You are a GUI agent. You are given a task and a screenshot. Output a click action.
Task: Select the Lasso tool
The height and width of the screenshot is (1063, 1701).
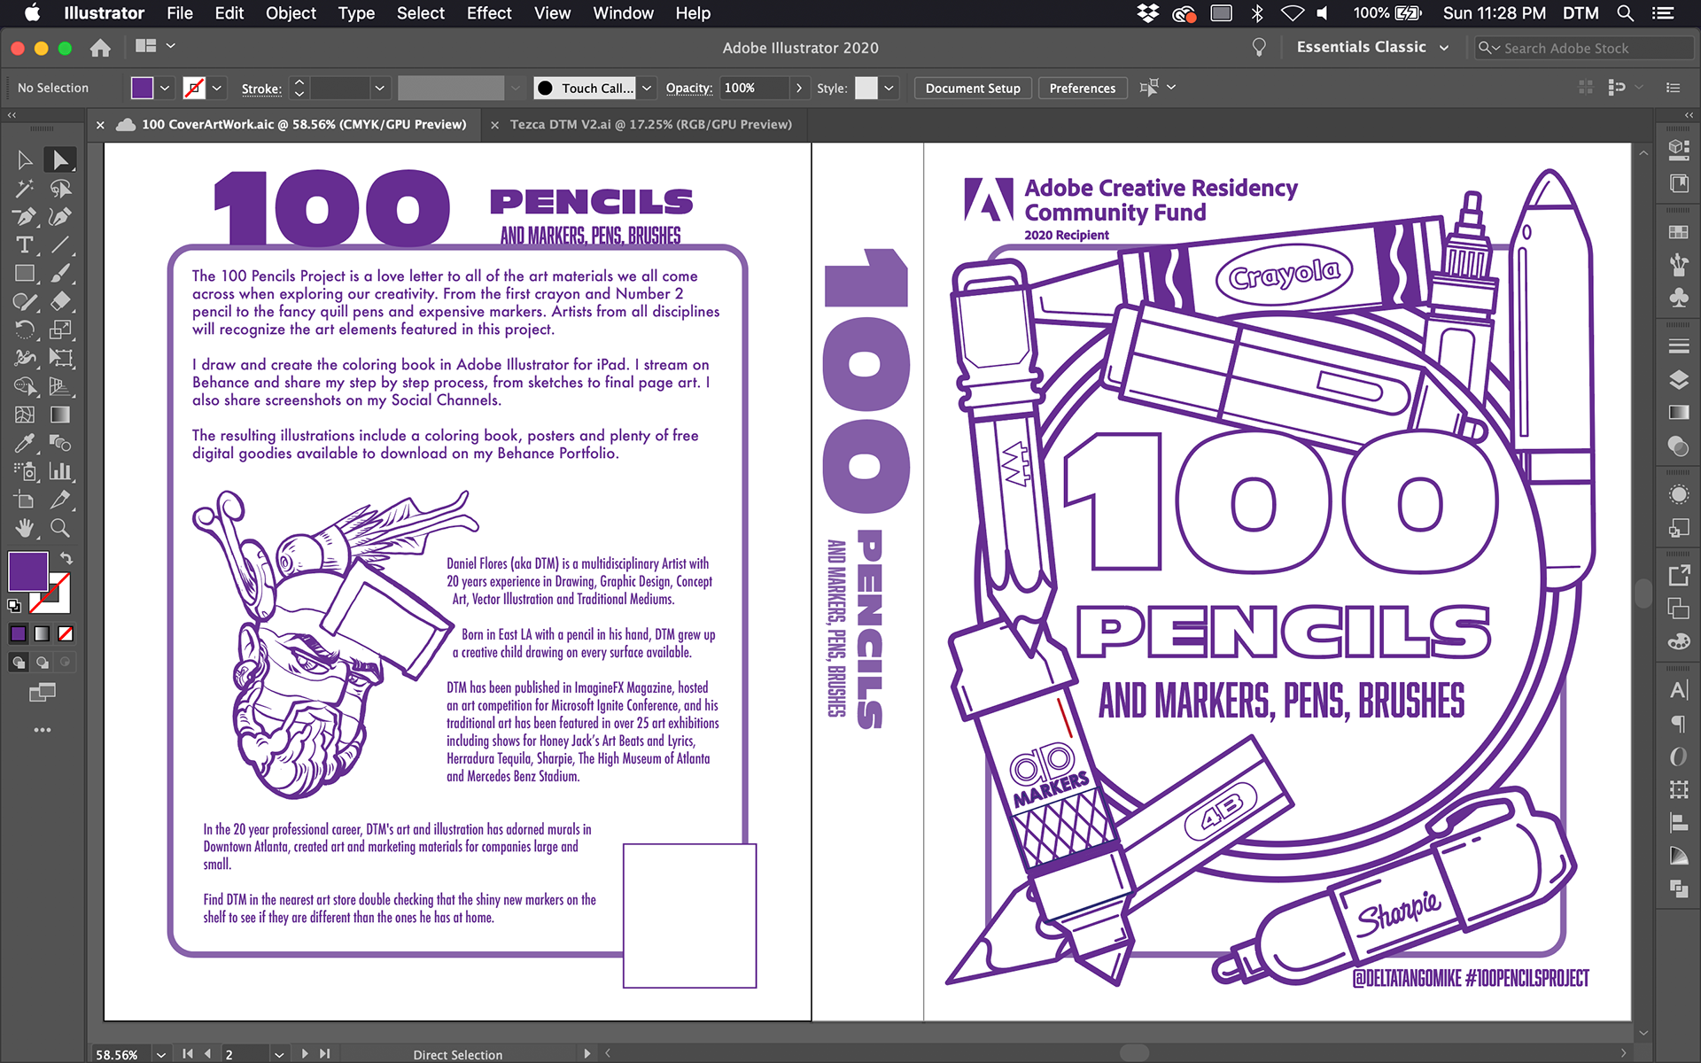pyautogui.click(x=59, y=188)
